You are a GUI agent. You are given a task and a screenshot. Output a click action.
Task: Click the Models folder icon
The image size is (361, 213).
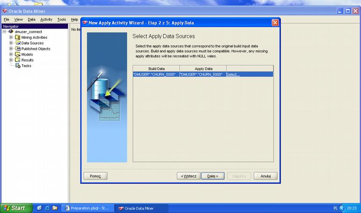click(x=18, y=54)
